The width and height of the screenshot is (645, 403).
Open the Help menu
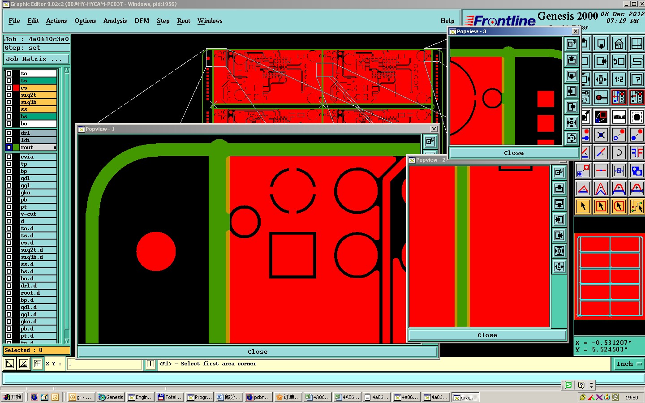pos(447,21)
